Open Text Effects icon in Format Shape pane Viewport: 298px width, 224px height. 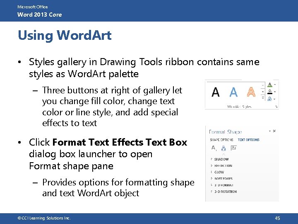coord(223,148)
